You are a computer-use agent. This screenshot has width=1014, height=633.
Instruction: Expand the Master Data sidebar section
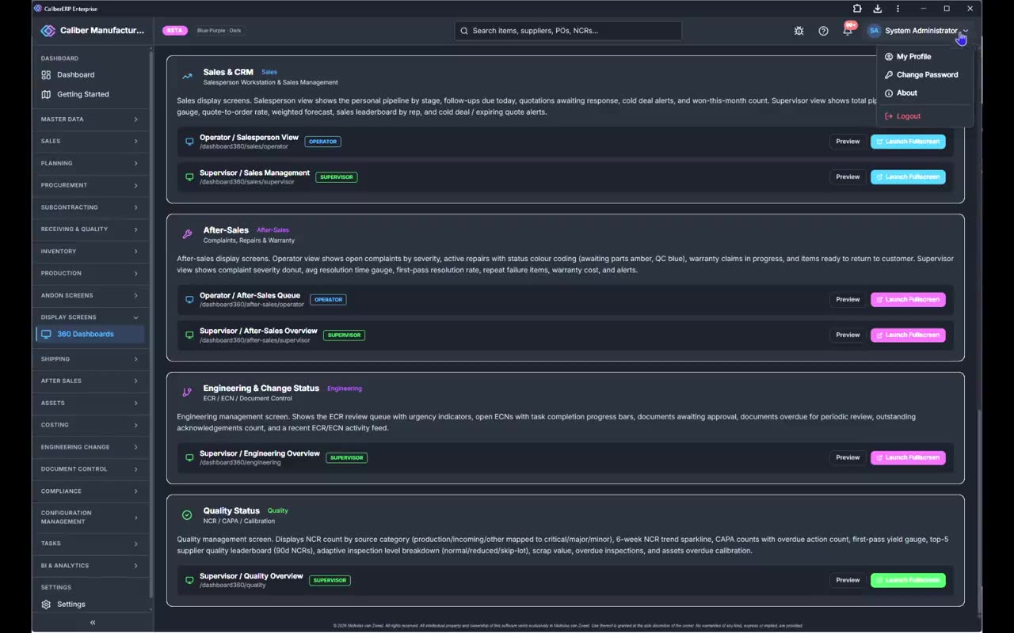click(90, 119)
